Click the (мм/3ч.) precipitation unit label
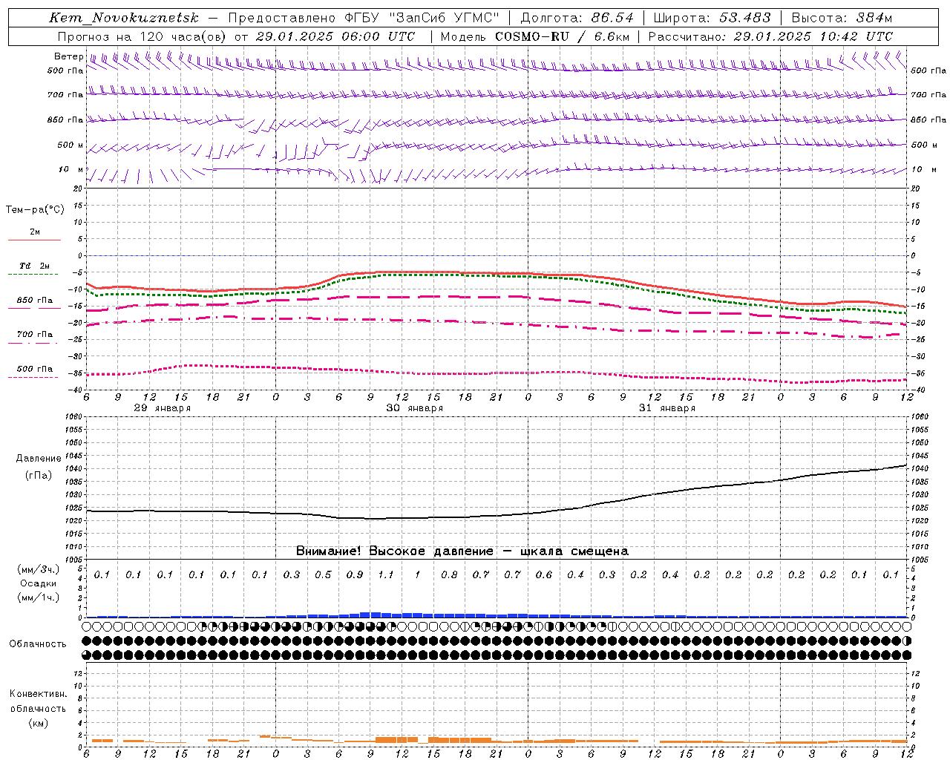The image size is (950, 760). pos(39,569)
